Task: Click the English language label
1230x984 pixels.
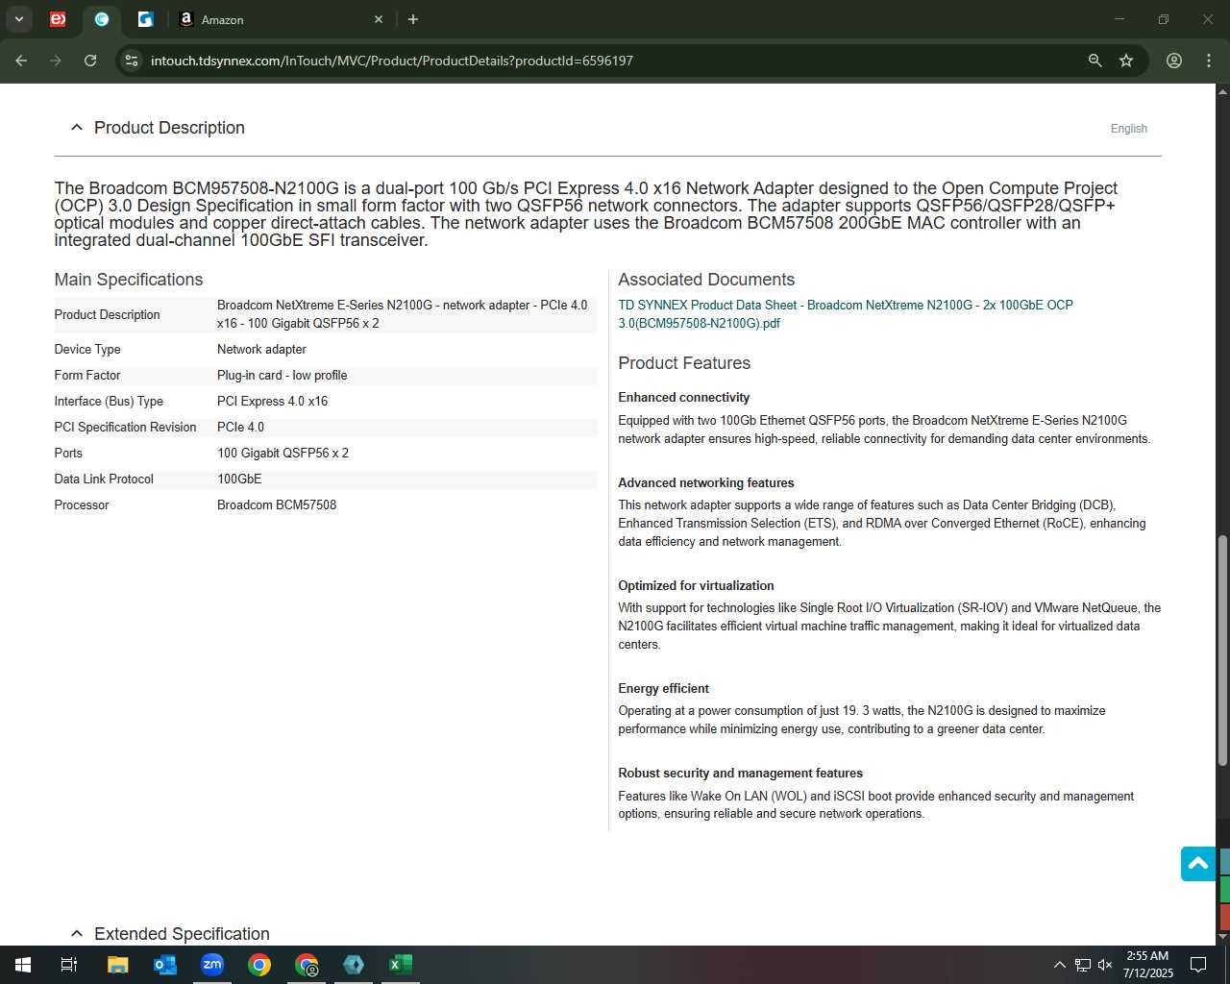Action: point(1129,129)
